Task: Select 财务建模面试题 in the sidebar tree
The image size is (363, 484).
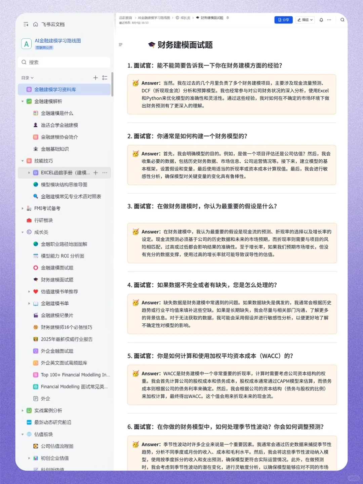Action: pyautogui.click(x=56, y=280)
